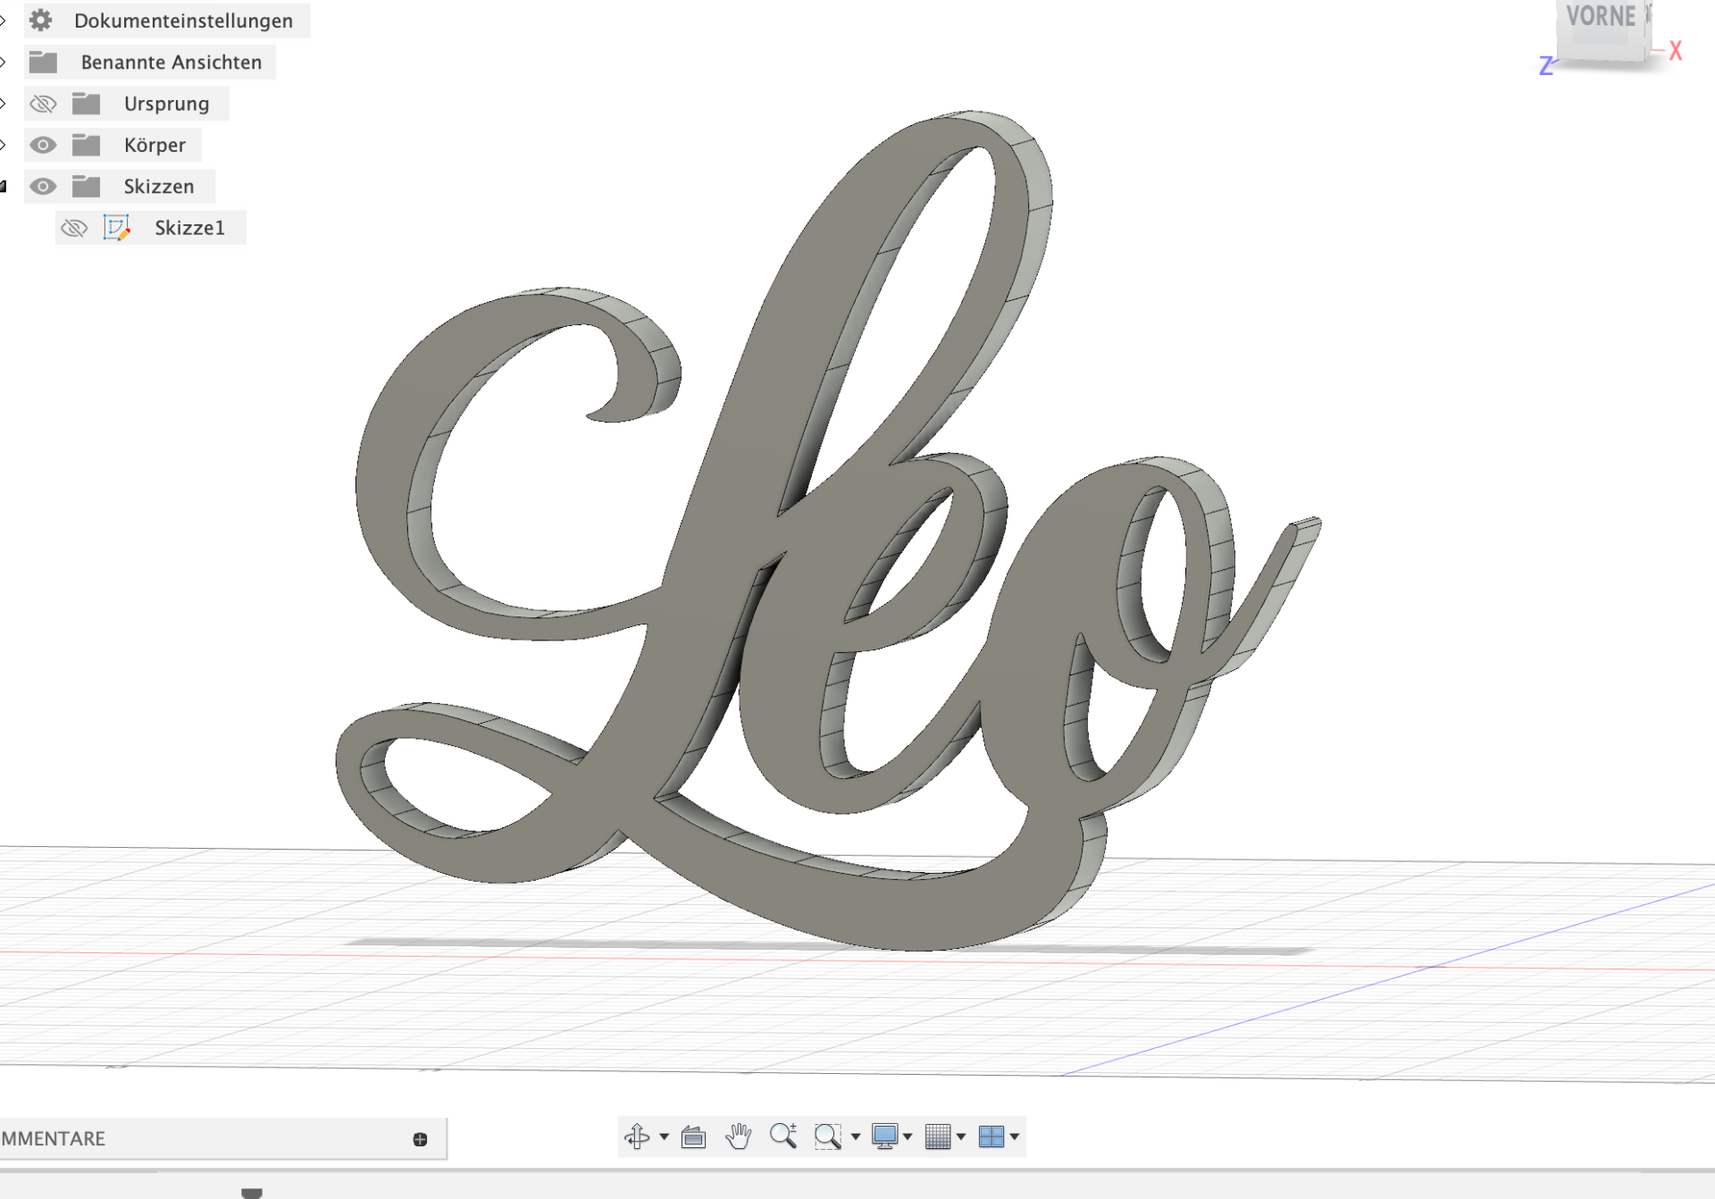Screen dimensions: 1715x1199
Task: Click the Viewports layout icon
Action: pyautogui.click(x=991, y=1136)
